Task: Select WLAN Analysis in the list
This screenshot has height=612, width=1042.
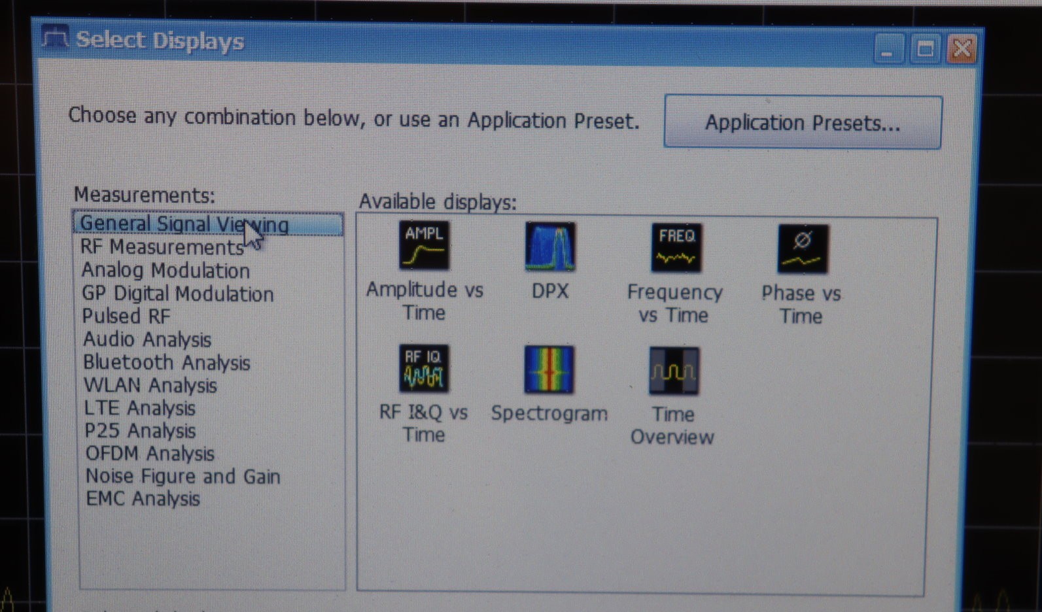Action: [150, 385]
